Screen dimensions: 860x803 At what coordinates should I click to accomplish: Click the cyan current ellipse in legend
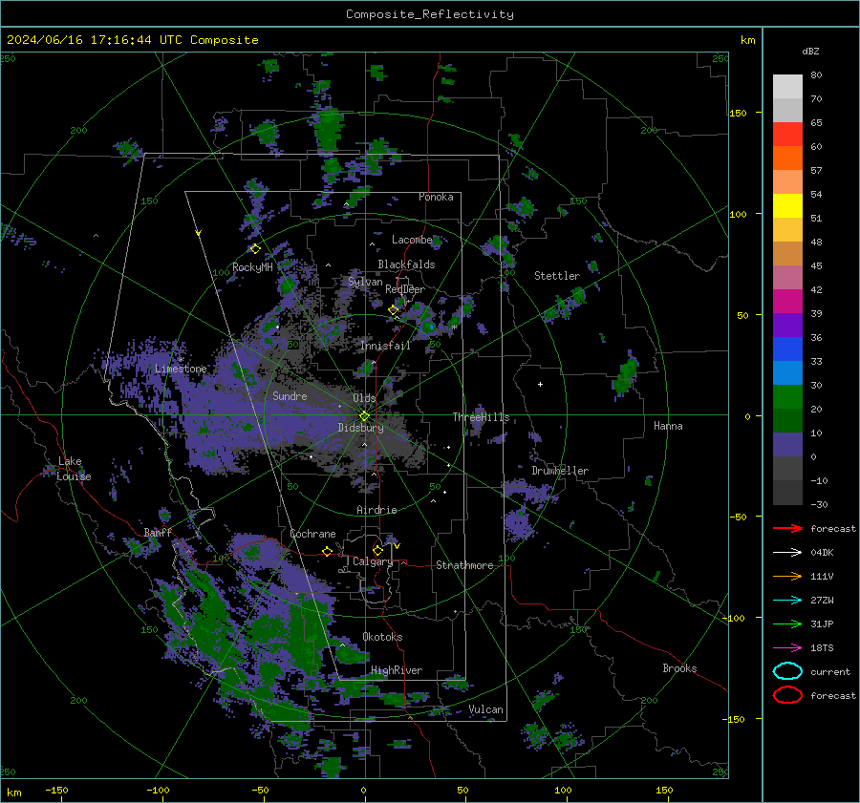click(x=787, y=671)
